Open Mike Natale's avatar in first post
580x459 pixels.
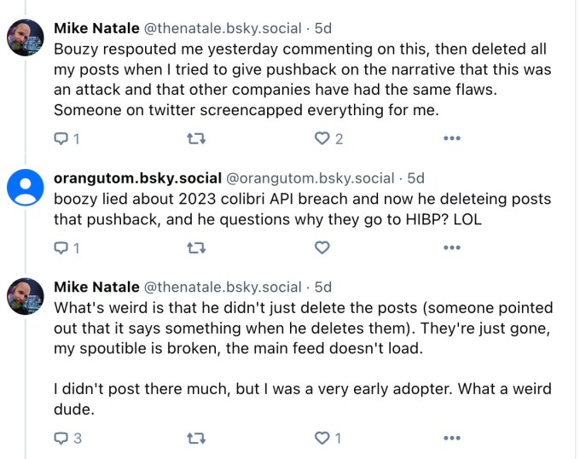tap(26, 38)
